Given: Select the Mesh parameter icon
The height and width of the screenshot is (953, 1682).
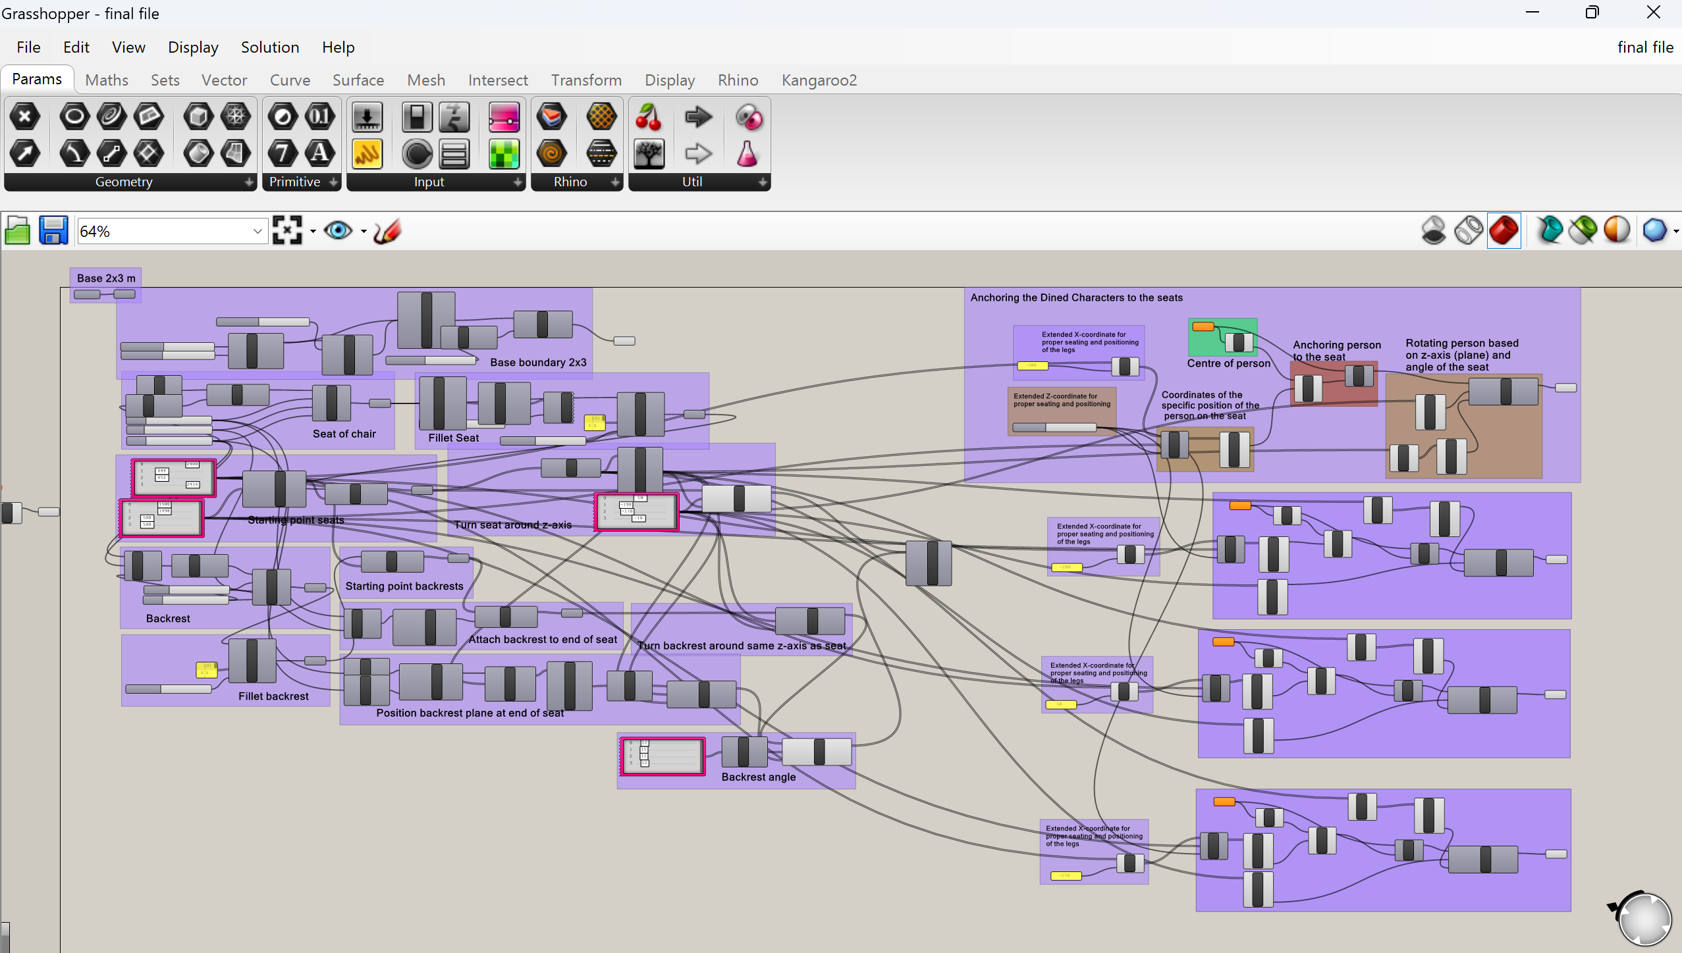Looking at the screenshot, I should pyautogui.click(x=235, y=117).
